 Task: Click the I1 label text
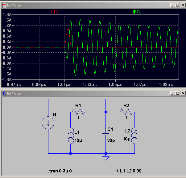pyautogui.click(x=55, y=115)
